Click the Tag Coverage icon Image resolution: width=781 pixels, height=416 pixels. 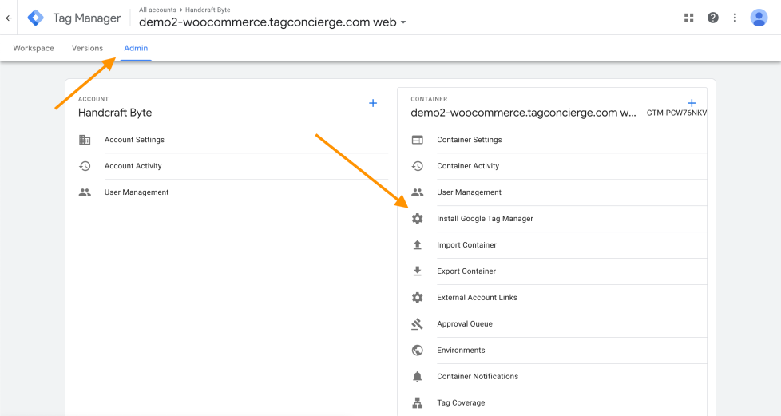[417, 403]
